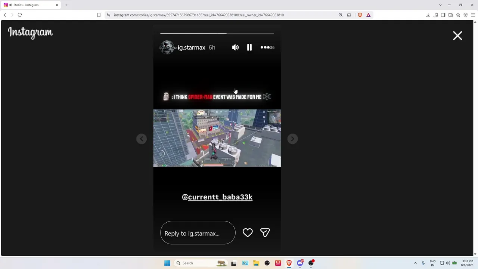Screen dimensions: 478x269
Task: Bookmark this page
Action: (x=99, y=15)
